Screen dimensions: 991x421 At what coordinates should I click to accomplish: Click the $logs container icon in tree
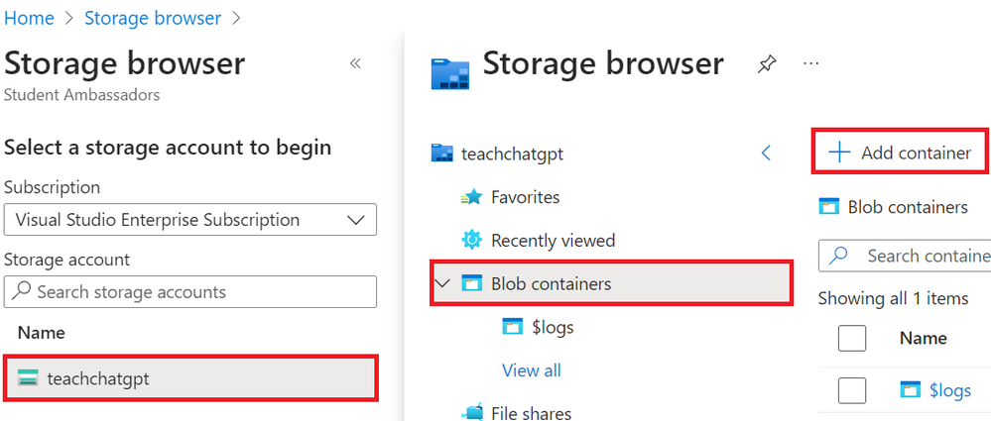coord(512,328)
